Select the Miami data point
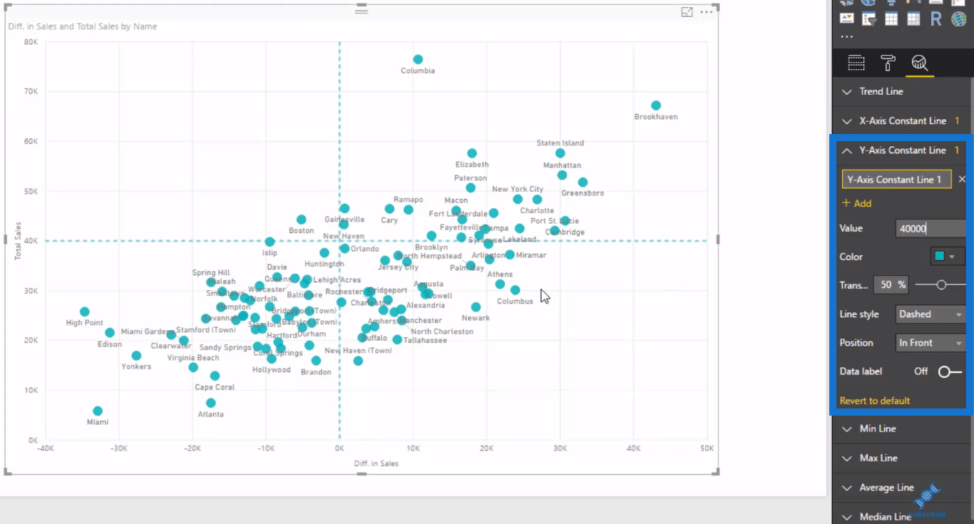This screenshot has width=974, height=524. (x=98, y=411)
